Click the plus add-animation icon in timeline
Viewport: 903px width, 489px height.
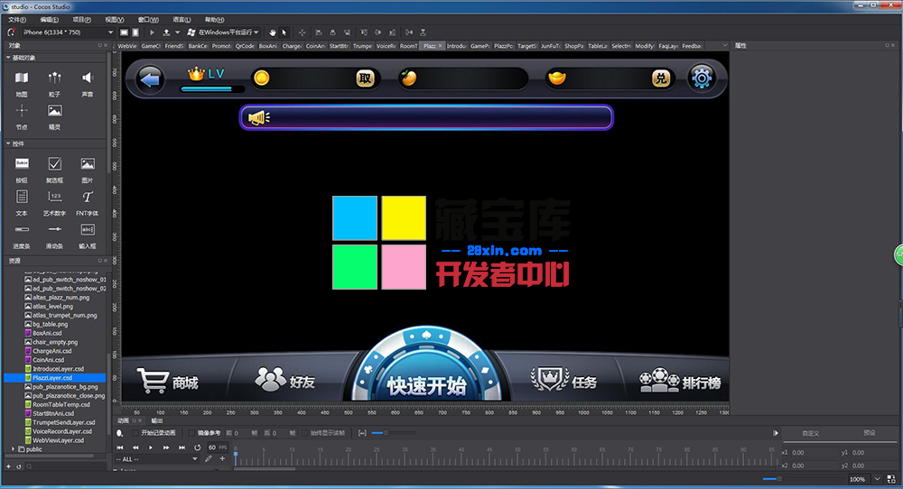click(x=222, y=459)
